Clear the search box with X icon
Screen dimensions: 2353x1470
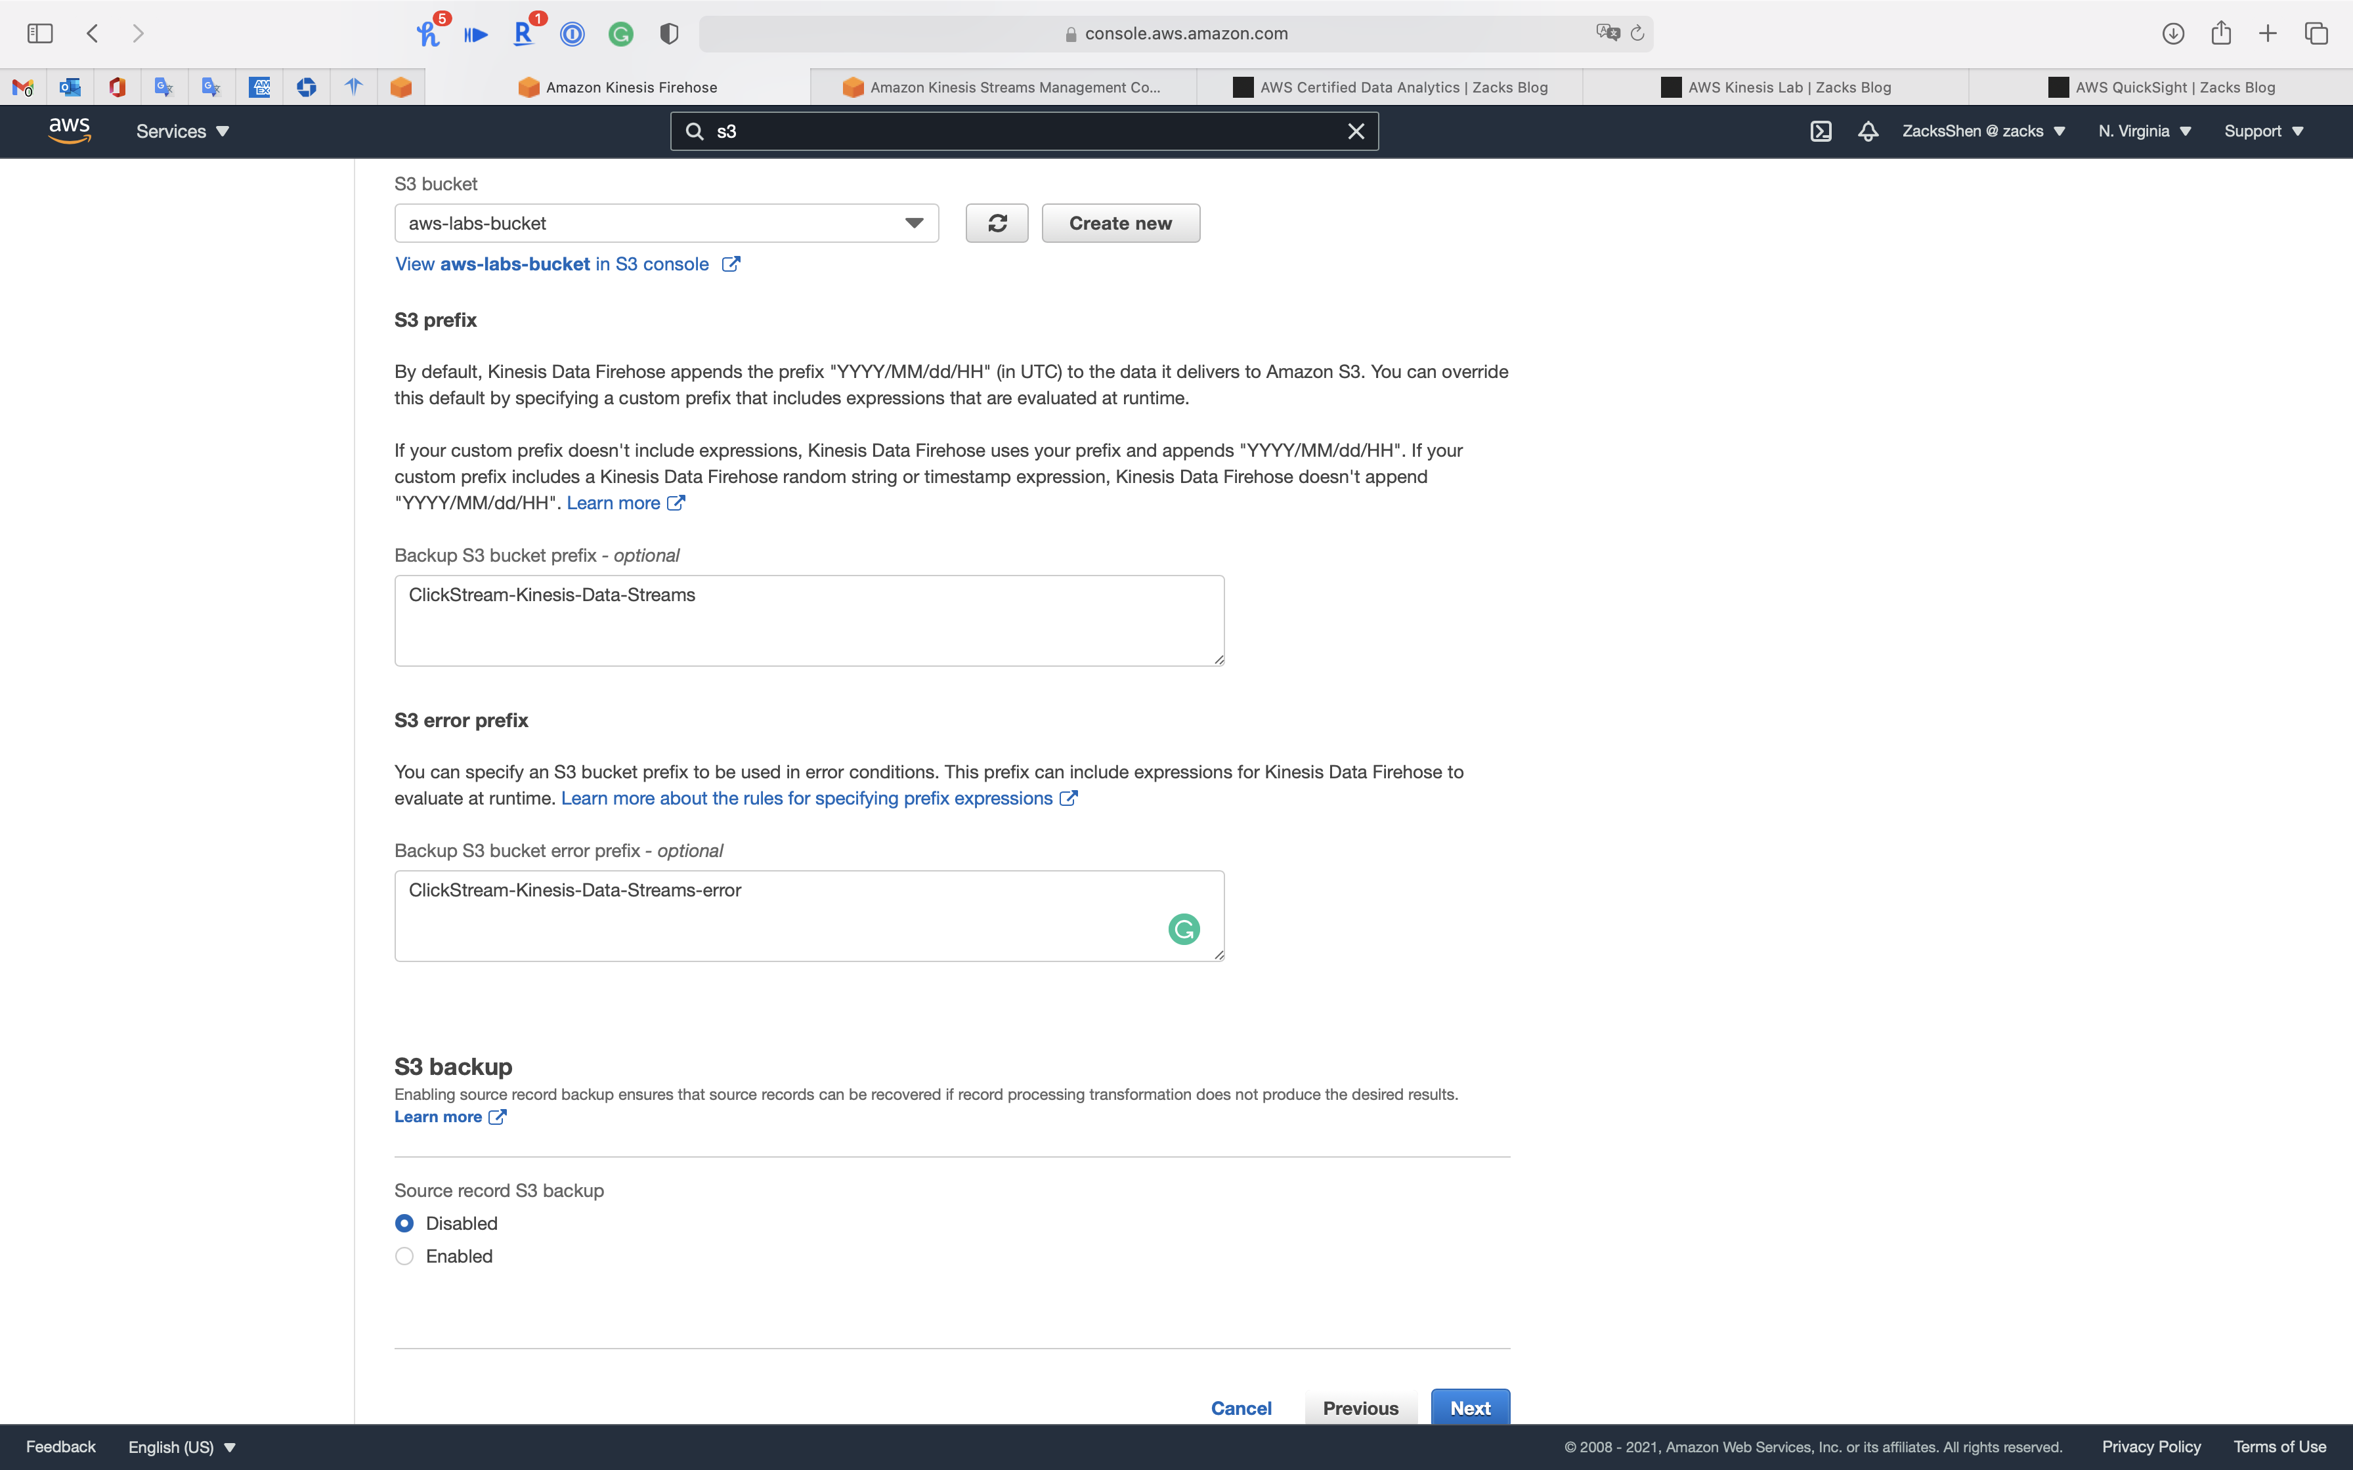(x=1356, y=131)
